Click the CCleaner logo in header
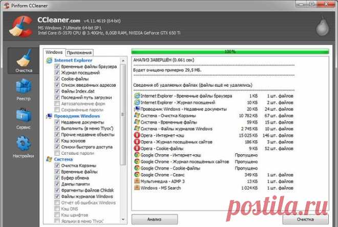Screen dimensions: 338x227 20,26
